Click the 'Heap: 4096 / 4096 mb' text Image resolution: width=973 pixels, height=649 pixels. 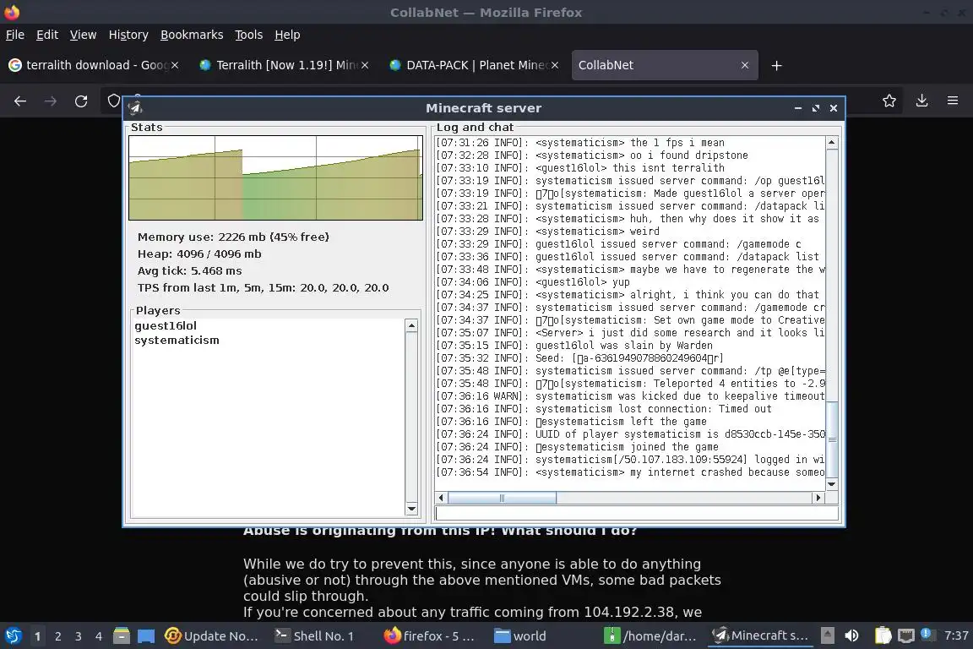tap(199, 254)
